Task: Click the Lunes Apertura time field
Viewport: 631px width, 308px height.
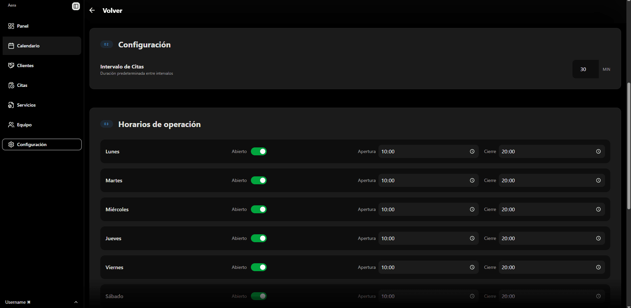Action: (428, 151)
